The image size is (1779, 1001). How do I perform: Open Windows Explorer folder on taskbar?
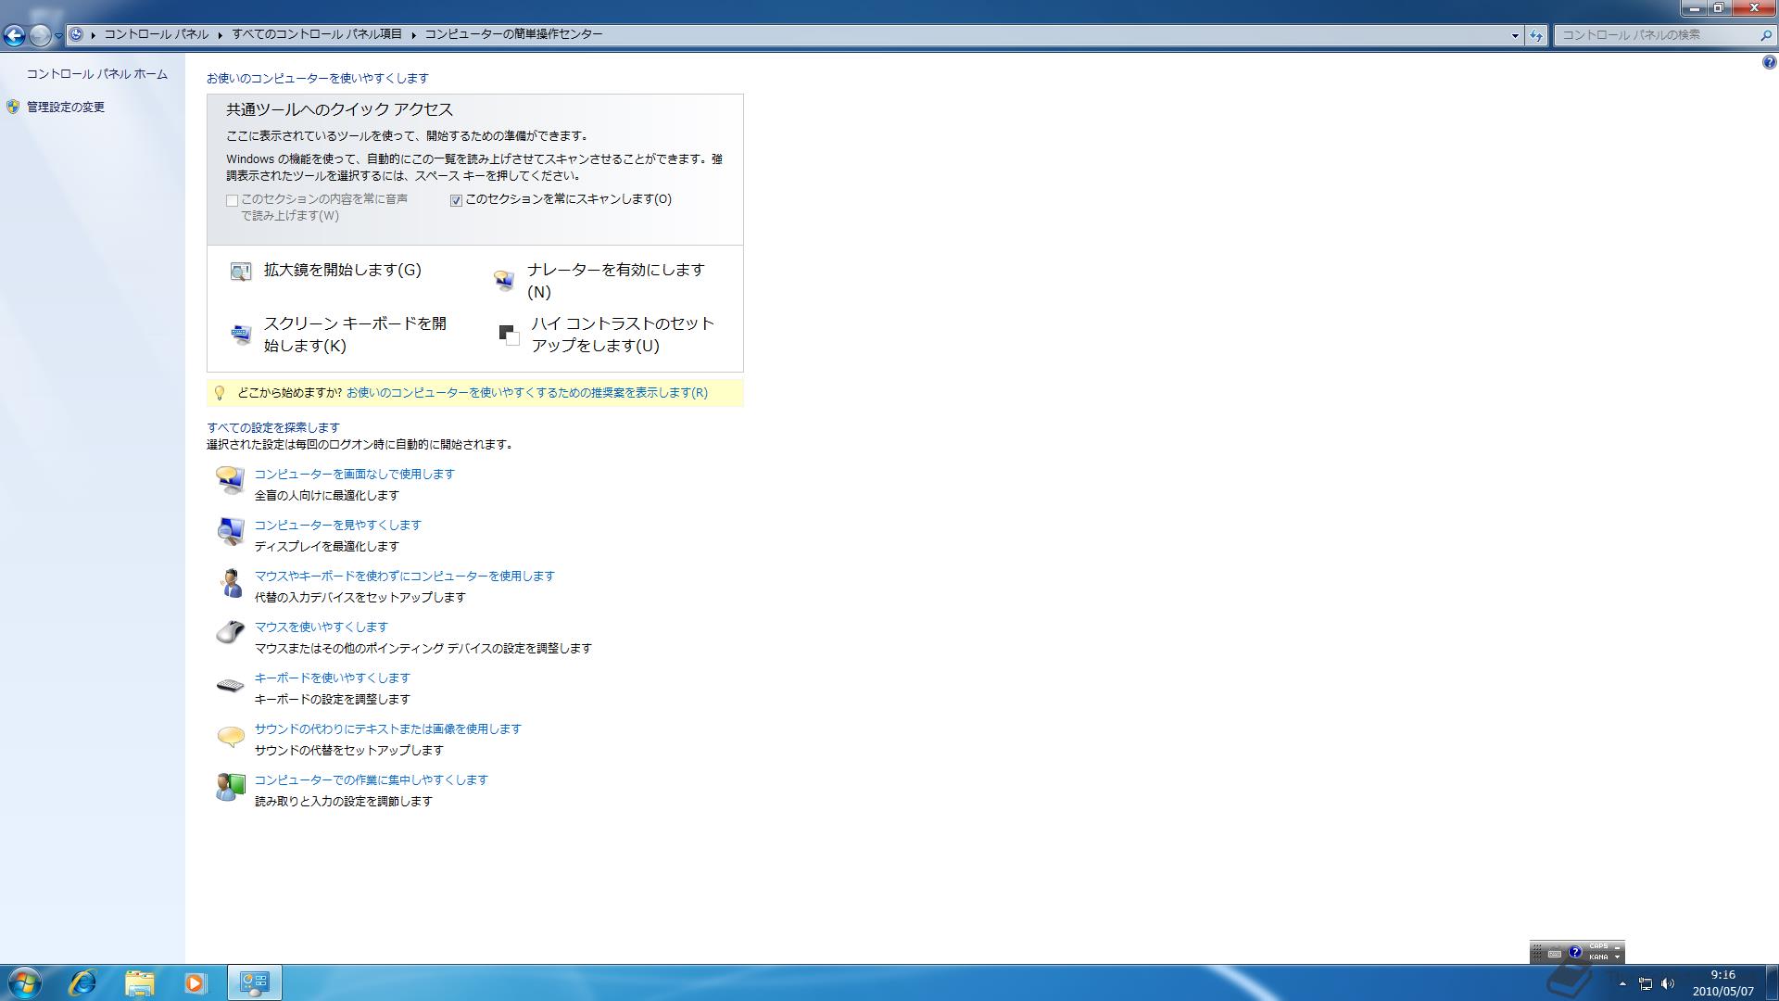coord(139,982)
